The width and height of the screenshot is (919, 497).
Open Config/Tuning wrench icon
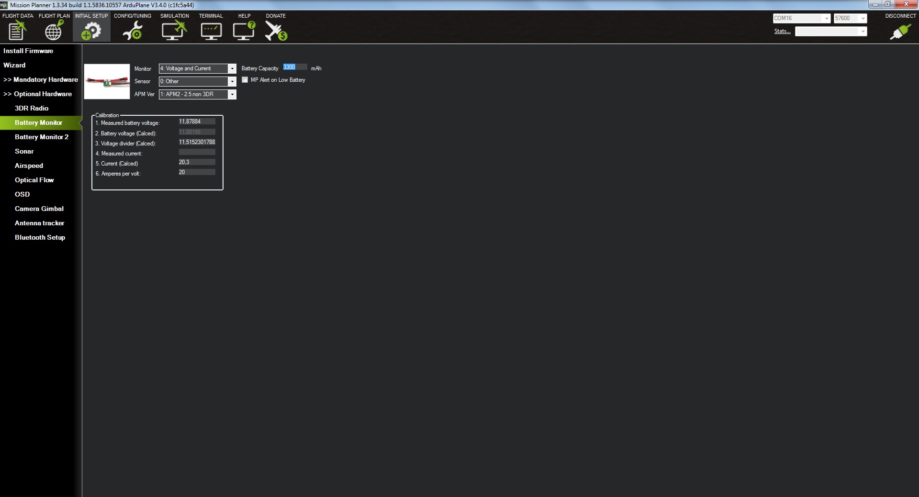tap(132, 31)
